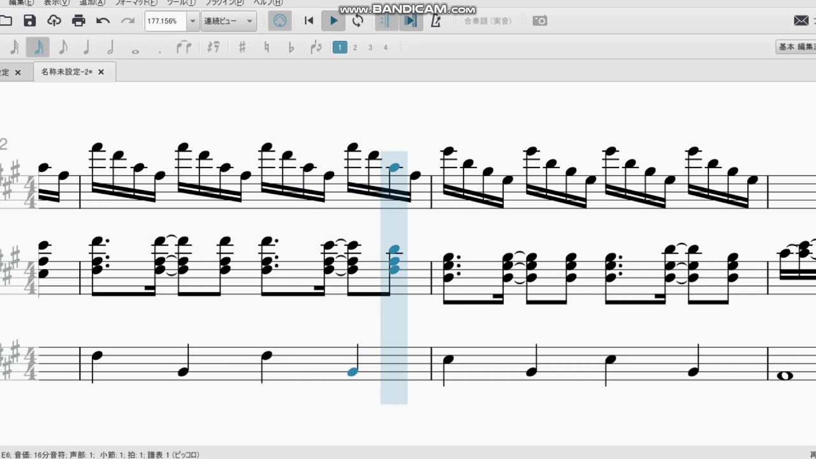
Task: Switch to voice 2
Action: coord(355,47)
